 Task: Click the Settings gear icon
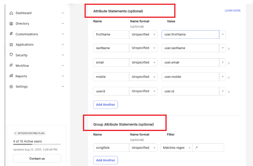[11, 86]
